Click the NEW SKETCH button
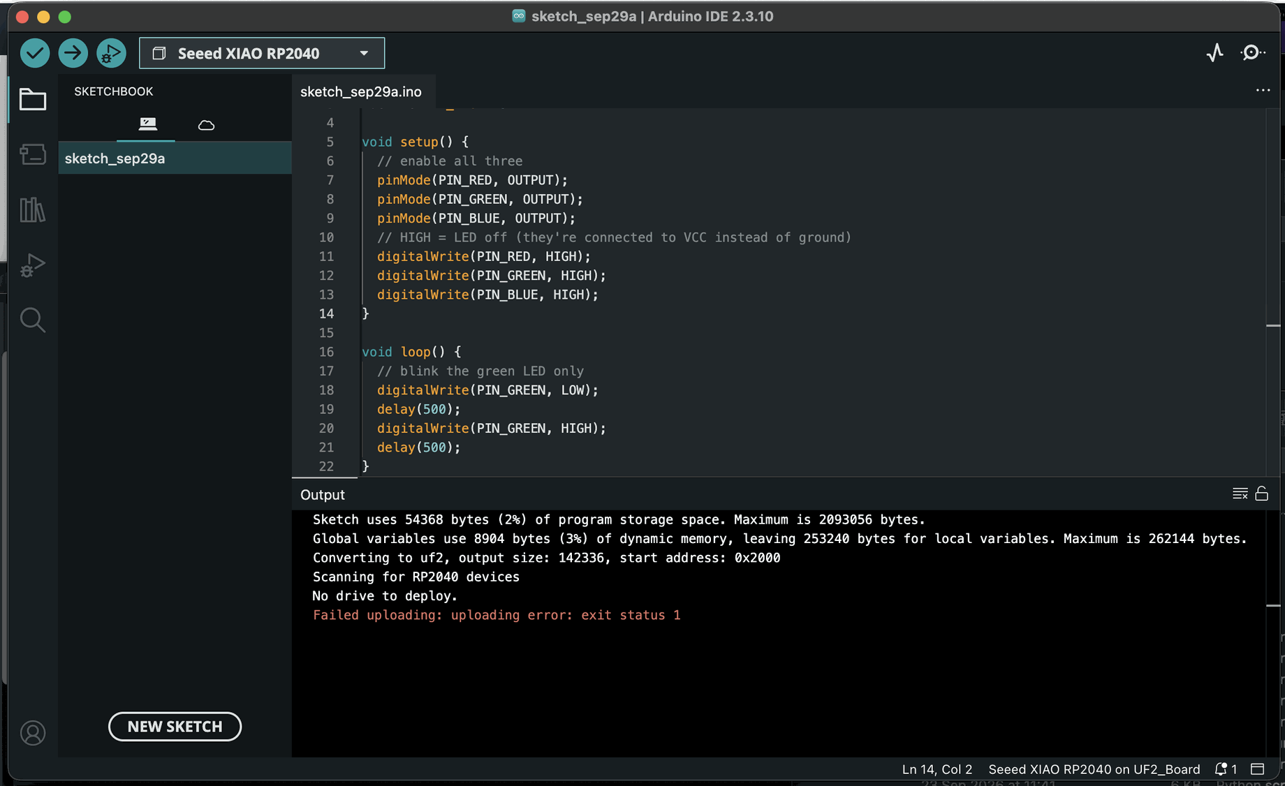The height and width of the screenshot is (786, 1285). [x=175, y=727]
